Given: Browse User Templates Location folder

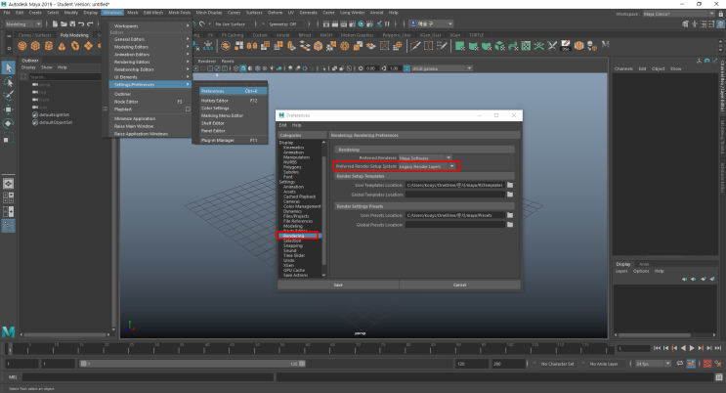Looking at the screenshot, I should [x=510, y=185].
